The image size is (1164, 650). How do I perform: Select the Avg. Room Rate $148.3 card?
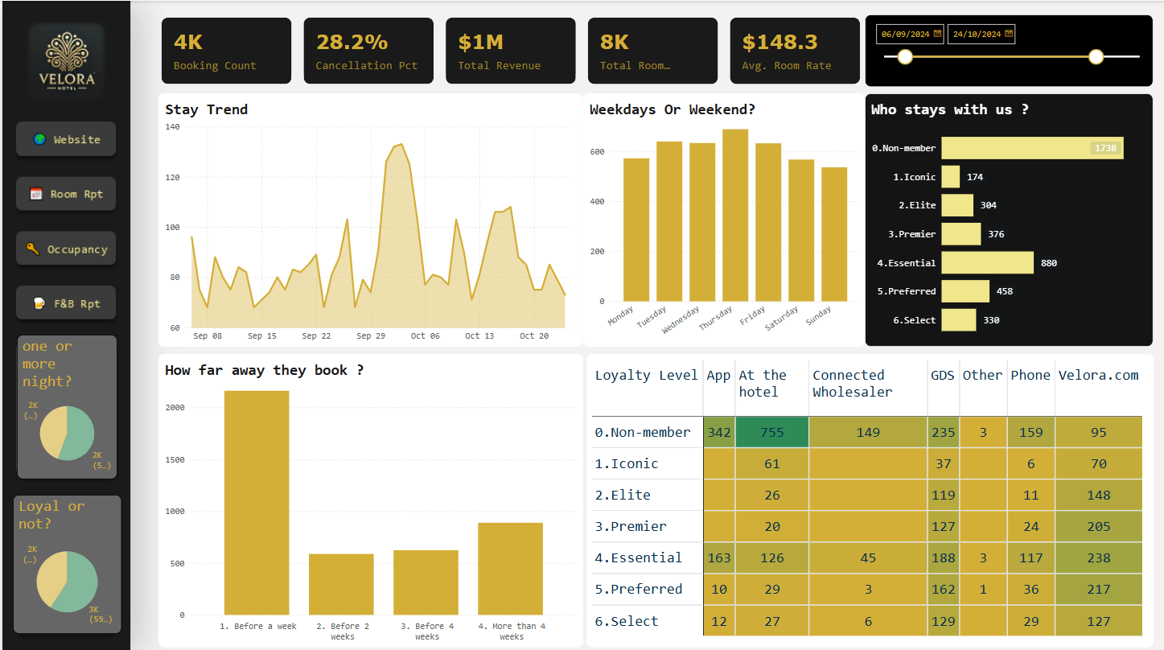pos(795,51)
